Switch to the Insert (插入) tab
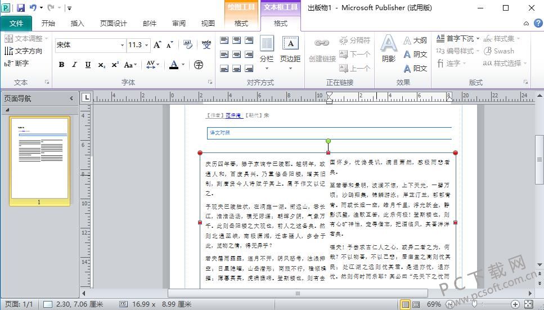 [x=77, y=23]
